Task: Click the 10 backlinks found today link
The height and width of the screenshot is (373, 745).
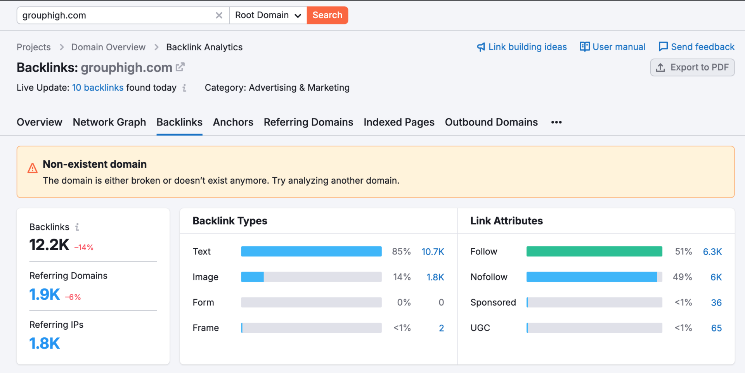Action: (98, 88)
